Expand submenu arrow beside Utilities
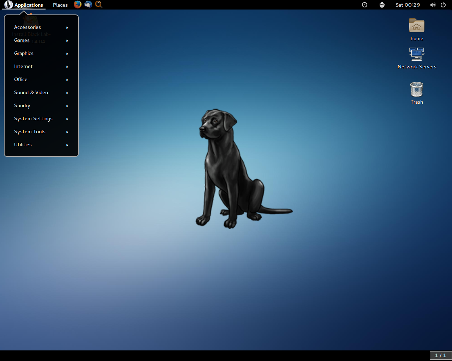 coord(67,145)
